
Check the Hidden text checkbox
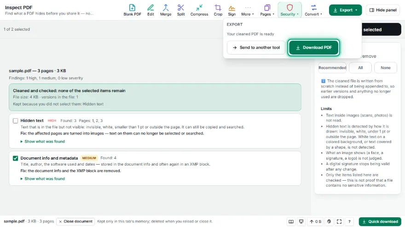(x=16, y=121)
